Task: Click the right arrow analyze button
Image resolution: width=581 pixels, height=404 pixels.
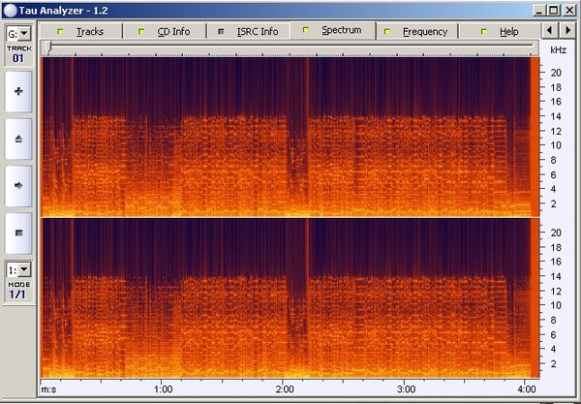Action: tap(18, 186)
